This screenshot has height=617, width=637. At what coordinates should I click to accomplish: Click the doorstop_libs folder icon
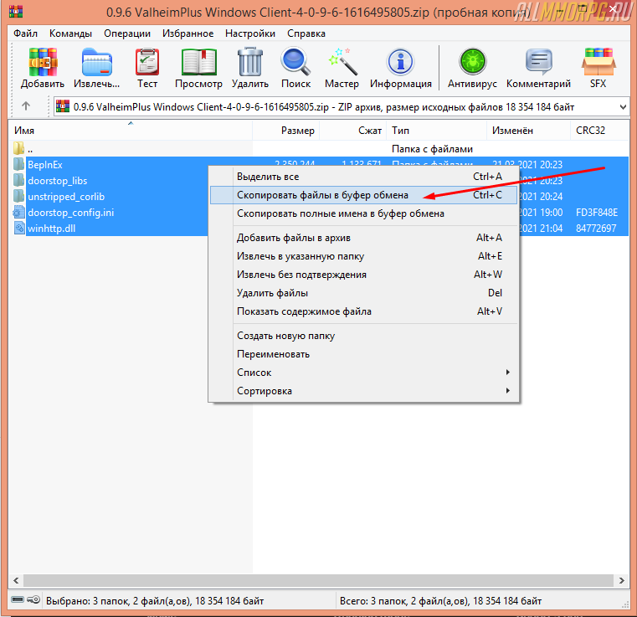(x=18, y=180)
